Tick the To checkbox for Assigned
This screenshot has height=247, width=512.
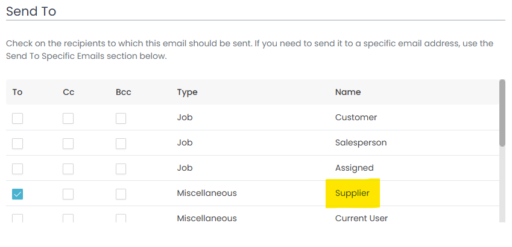pyautogui.click(x=17, y=169)
